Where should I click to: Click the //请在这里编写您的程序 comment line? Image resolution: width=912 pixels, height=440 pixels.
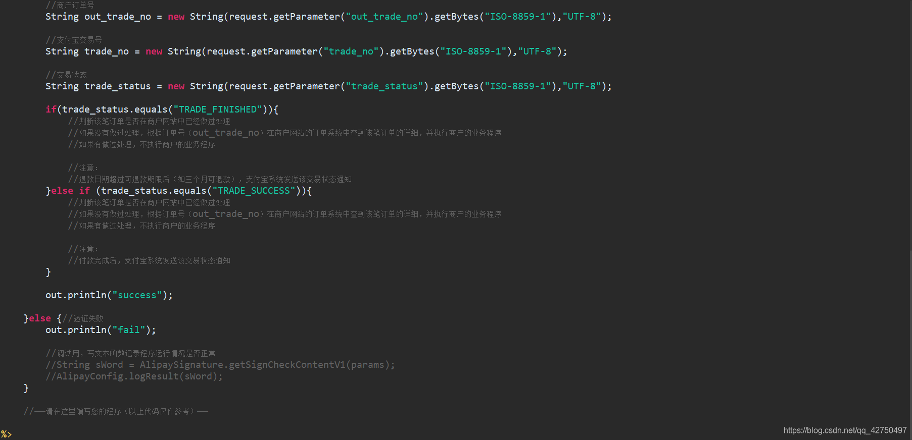pos(116,411)
